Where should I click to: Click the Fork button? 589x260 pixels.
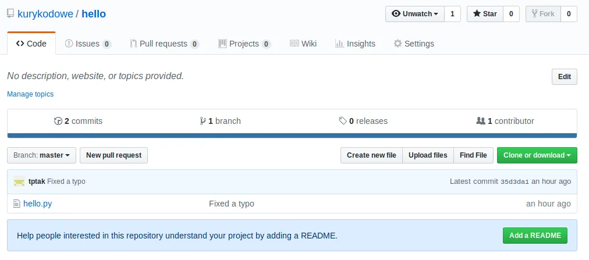coord(543,14)
